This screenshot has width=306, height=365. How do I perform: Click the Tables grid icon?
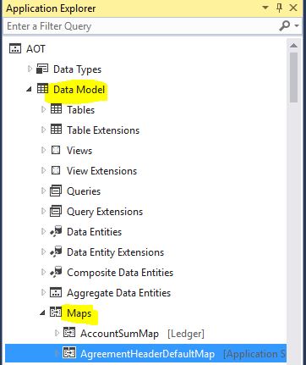pyautogui.click(x=56, y=109)
